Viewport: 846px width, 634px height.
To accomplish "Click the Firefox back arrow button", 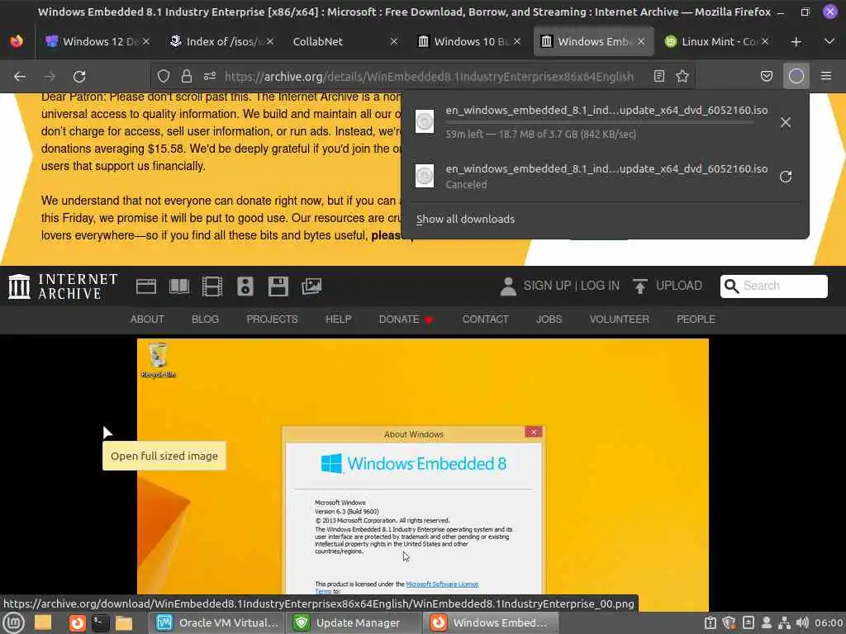I will click(20, 77).
